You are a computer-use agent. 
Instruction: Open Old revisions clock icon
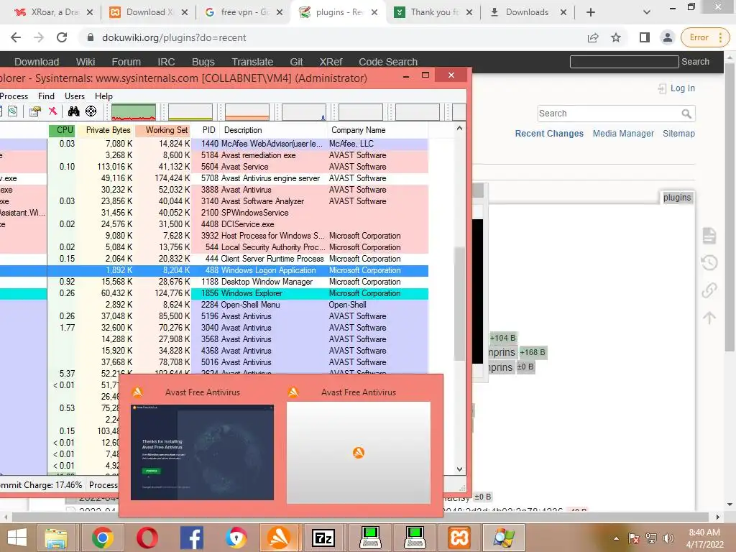pos(709,262)
